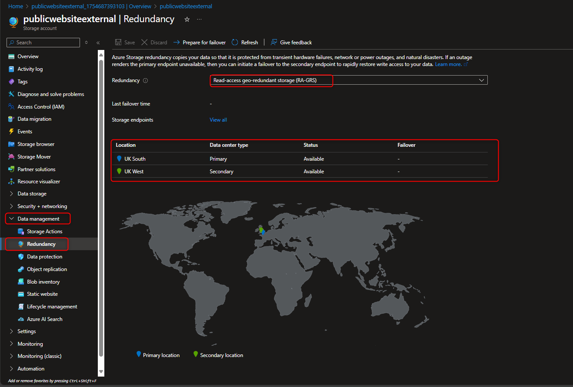Click the Redundancy info icon
The width and height of the screenshot is (573, 387).
(146, 81)
